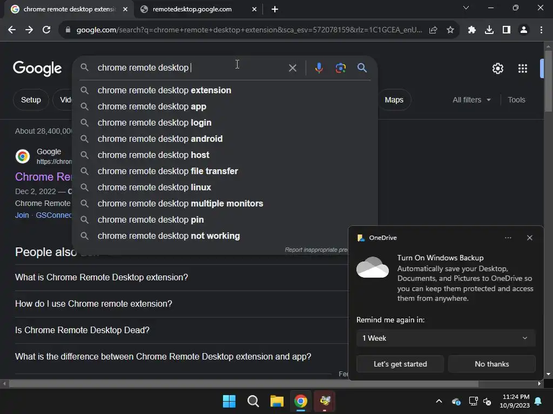This screenshot has width=553, height=414.
Task: Open Chrome downloads icon
Action: 489,30
